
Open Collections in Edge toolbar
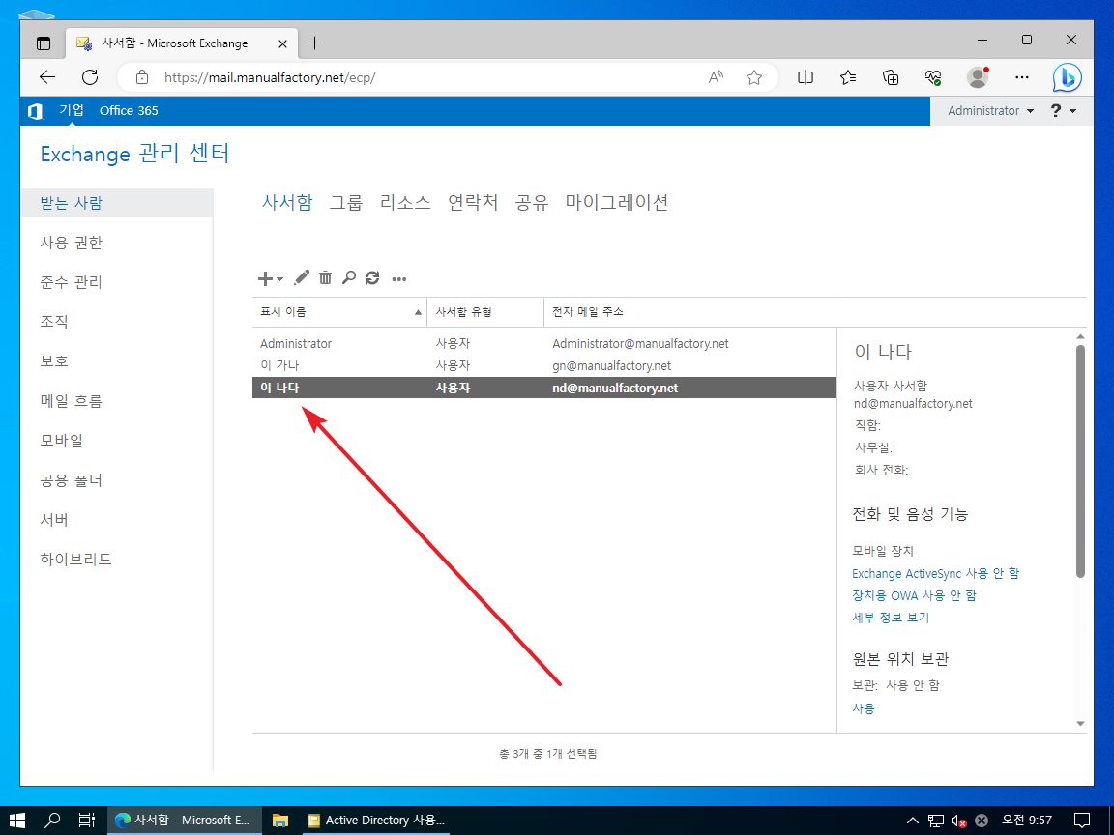click(x=891, y=77)
